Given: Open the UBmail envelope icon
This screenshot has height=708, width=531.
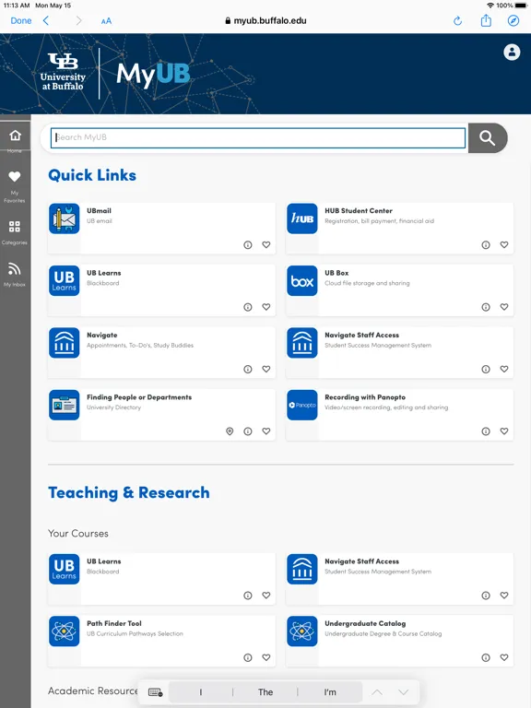Looking at the screenshot, I should (65, 218).
